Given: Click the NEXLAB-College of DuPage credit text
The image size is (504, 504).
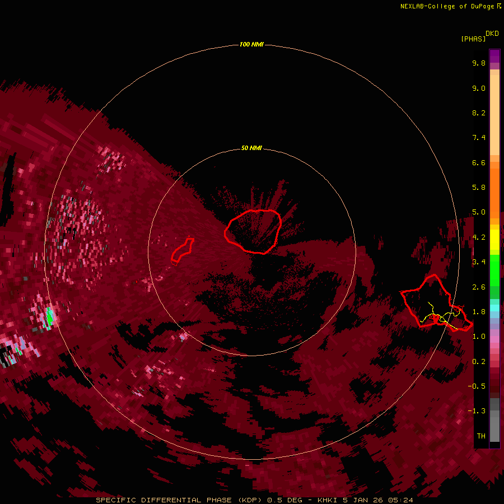Looking at the screenshot, I should [447, 6].
